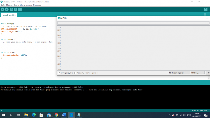210x118 pixels.
Task: Open Microsoft Store taskbar icon
Action: point(41,115)
